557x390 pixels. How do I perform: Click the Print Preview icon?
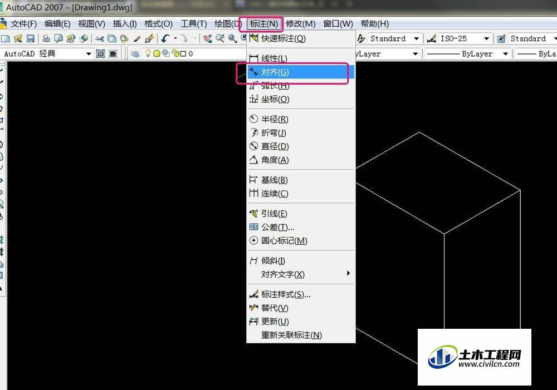click(x=58, y=38)
